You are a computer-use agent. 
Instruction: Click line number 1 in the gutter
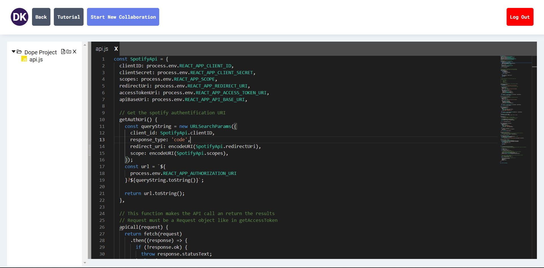pos(103,59)
